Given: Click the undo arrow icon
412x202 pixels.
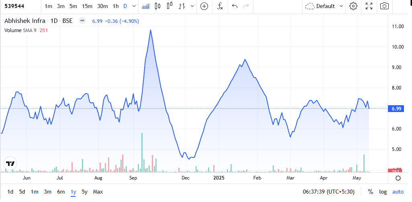Looking at the screenshot, I should 235,6.
